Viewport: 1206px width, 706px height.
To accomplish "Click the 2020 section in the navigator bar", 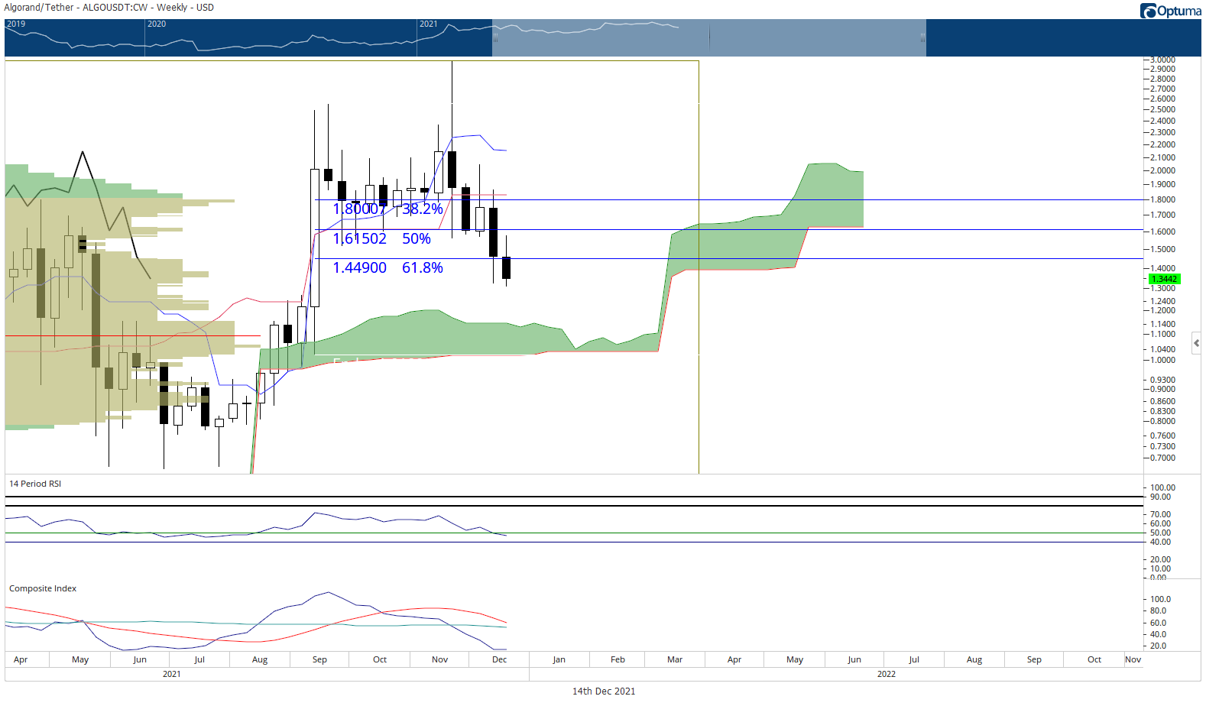I will 280,37.
